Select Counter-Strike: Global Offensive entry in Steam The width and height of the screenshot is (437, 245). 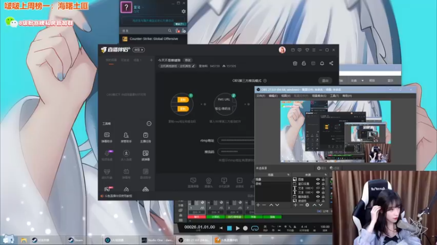point(153,39)
